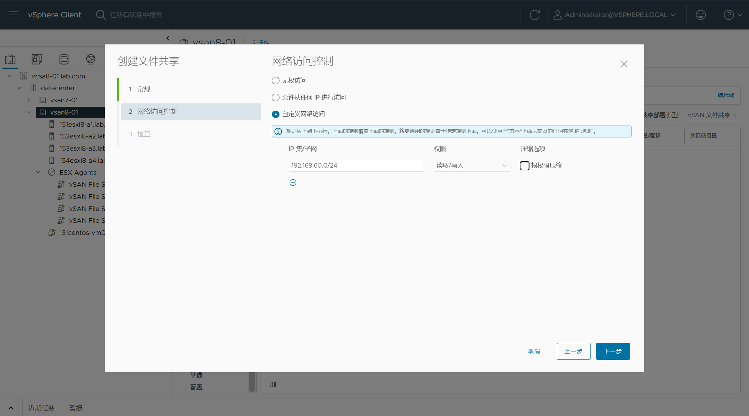This screenshot has width=749, height=416.
Task: Select the datacenter tree node
Action: coord(58,88)
